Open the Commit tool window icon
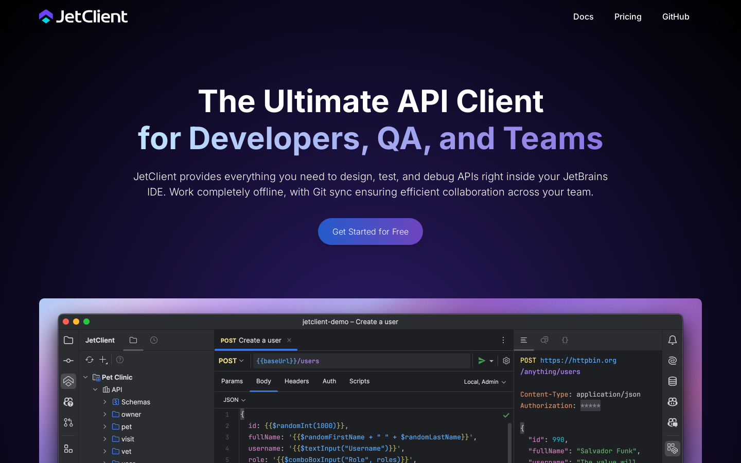 [68, 361]
